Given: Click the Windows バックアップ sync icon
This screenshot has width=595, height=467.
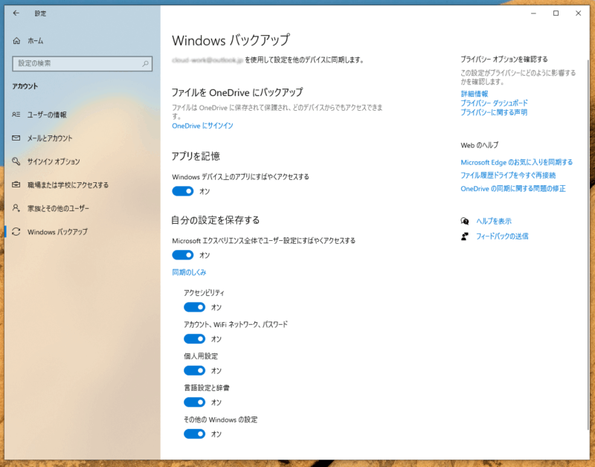Looking at the screenshot, I should click(16, 232).
